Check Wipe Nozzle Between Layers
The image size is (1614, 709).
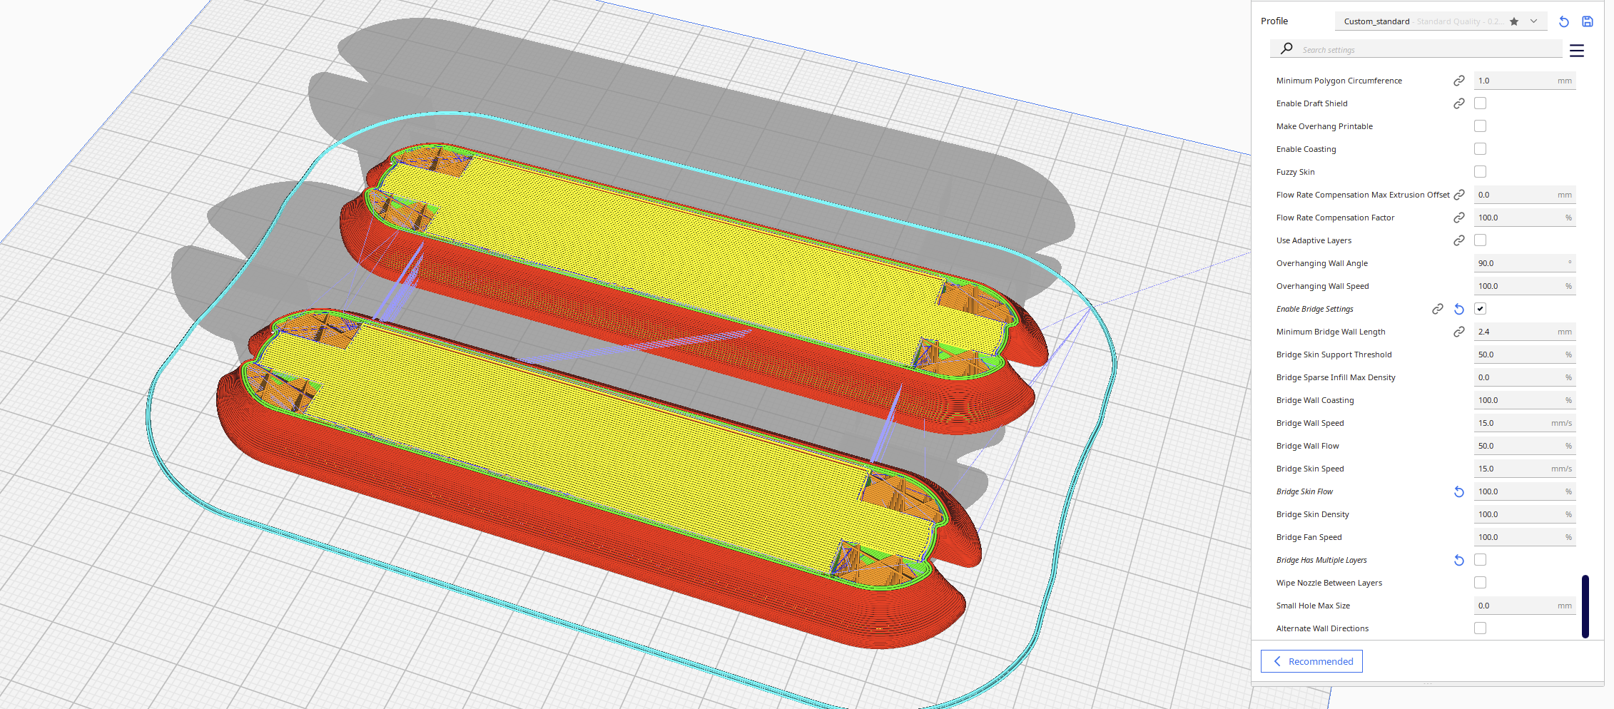click(1480, 582)
